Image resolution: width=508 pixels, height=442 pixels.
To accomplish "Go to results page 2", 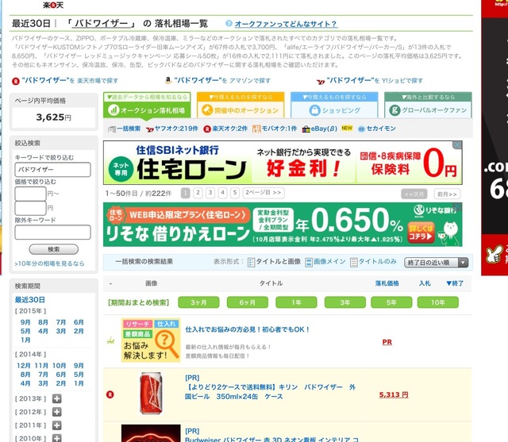I will click(198, 193).
